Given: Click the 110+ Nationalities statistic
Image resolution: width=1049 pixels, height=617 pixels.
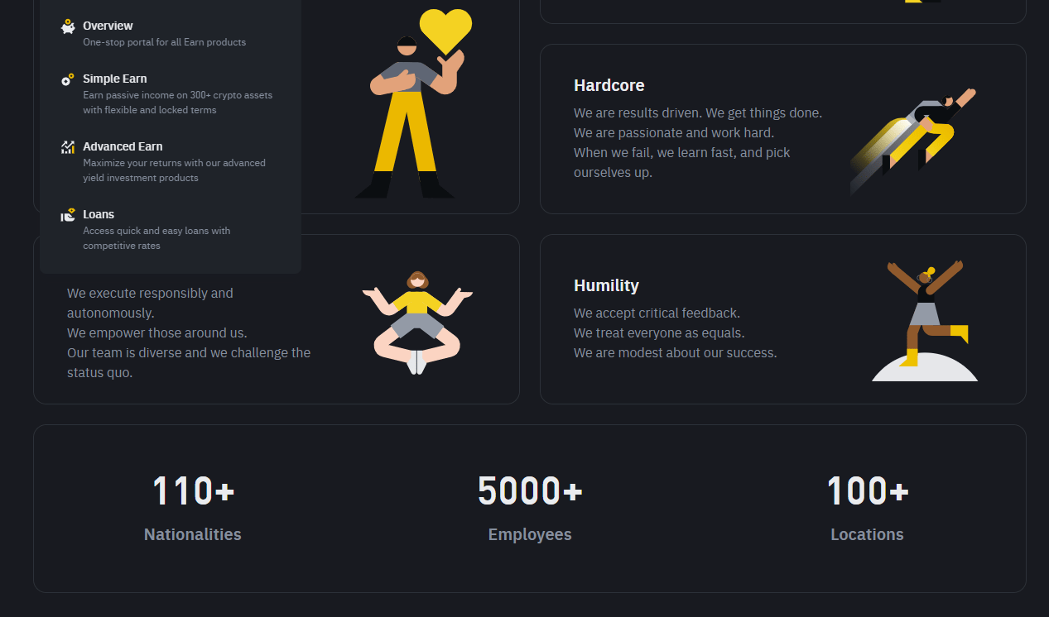Looking at the screenshot, I should [193, 508].
